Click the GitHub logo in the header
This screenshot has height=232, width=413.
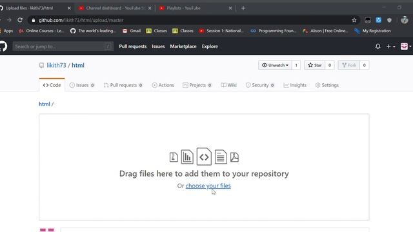[x=3, y=46]
